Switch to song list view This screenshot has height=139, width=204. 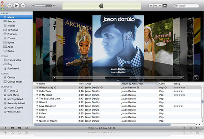coord(151,6)
